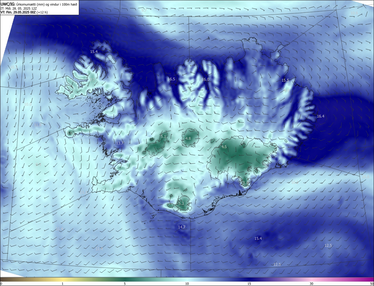374x286 pixels.
Task: Click the color scale tick labeled 0
Action: point(1,284)
